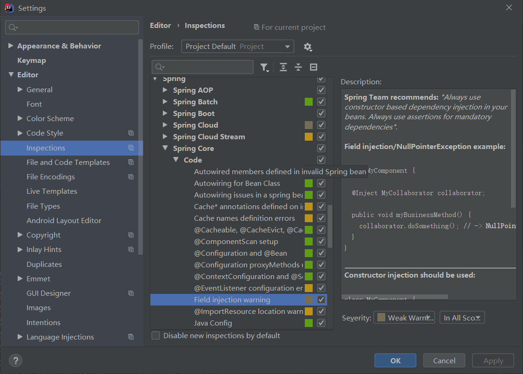Expand the Color Scheme node
This screenshot has width=523, height=374.
[20, 118]
